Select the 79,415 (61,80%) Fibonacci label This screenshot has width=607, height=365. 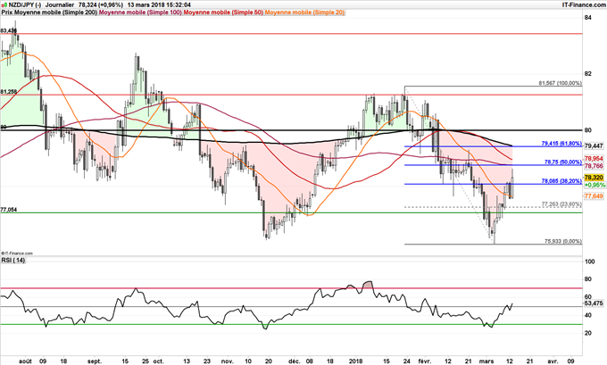(561, 144)
